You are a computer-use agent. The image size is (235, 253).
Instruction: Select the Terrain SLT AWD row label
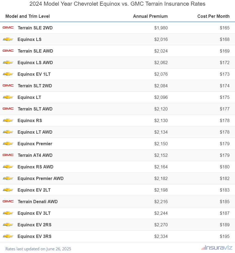(35, 109)
